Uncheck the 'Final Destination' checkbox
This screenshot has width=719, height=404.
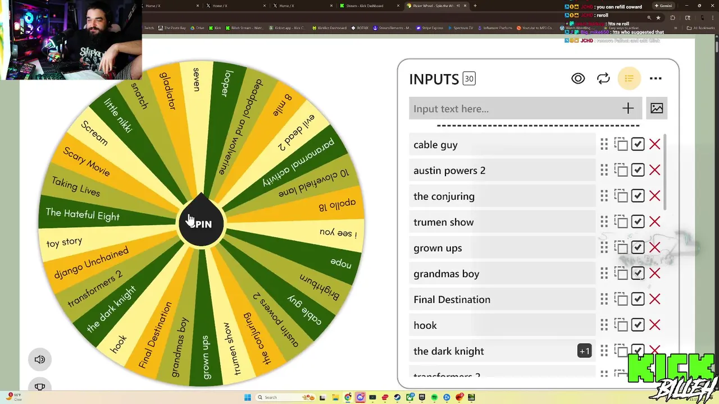tap(638, 299)
